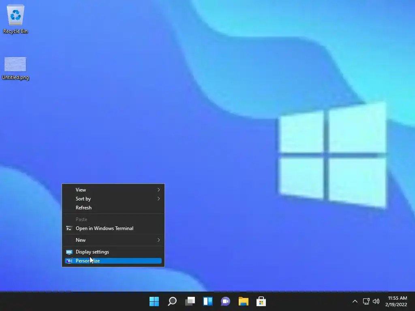Click the network icon in the tray

[366, 301]
